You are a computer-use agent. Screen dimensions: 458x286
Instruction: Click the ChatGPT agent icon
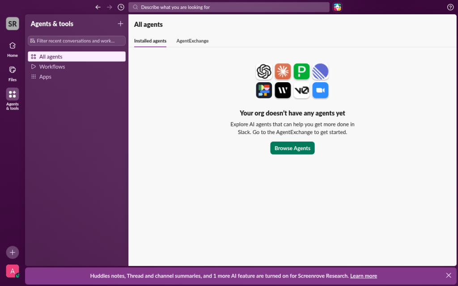(264, 71)
